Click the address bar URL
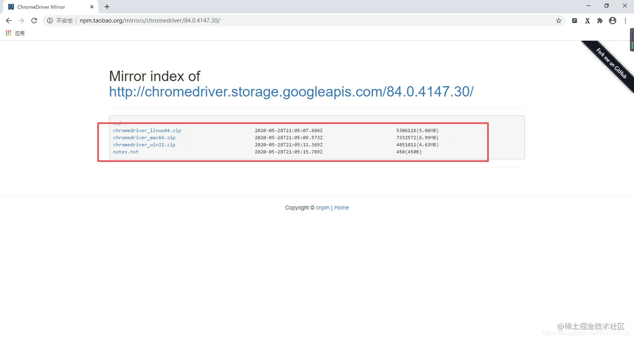Image resolution: width=634 pixels, height=340 pixels. coord(150,20)
